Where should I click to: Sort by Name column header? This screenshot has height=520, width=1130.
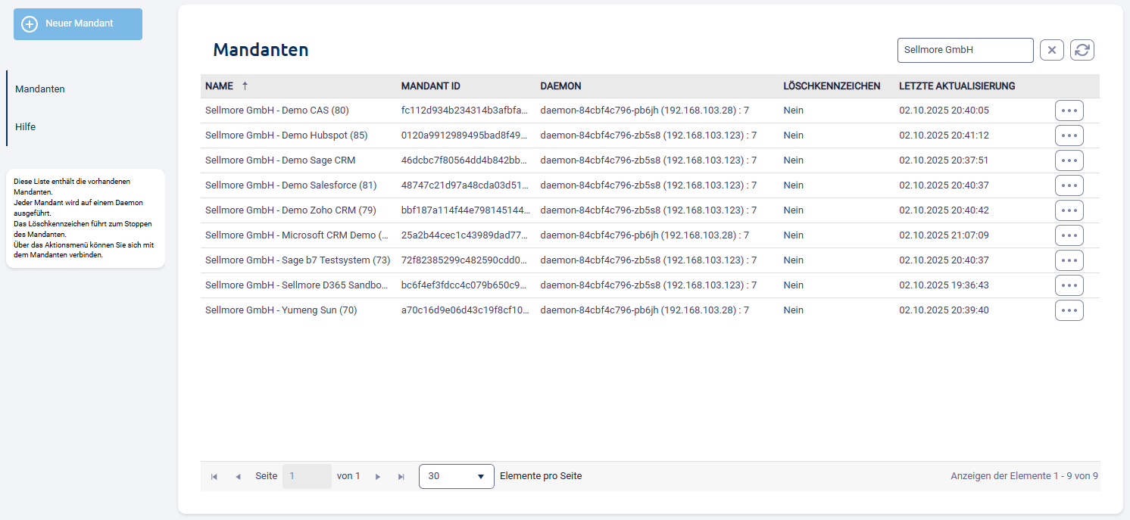point(220,86)
